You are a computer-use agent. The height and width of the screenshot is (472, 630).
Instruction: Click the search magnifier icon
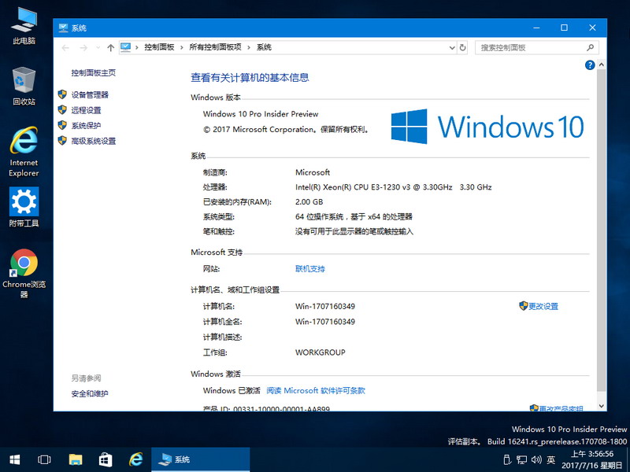(x=590, y=48)
